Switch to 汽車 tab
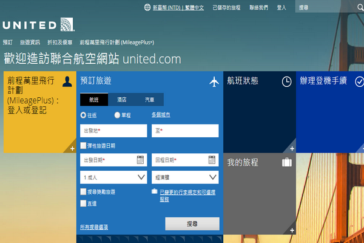The height and width of the screenshot is (243, 364). [x=150, y=100]
